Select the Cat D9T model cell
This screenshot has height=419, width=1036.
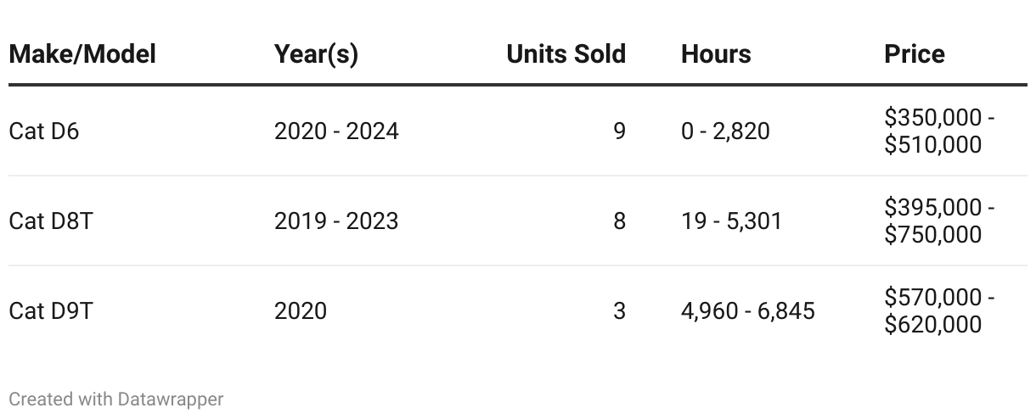pyautogui.click(x=50, y=311)
